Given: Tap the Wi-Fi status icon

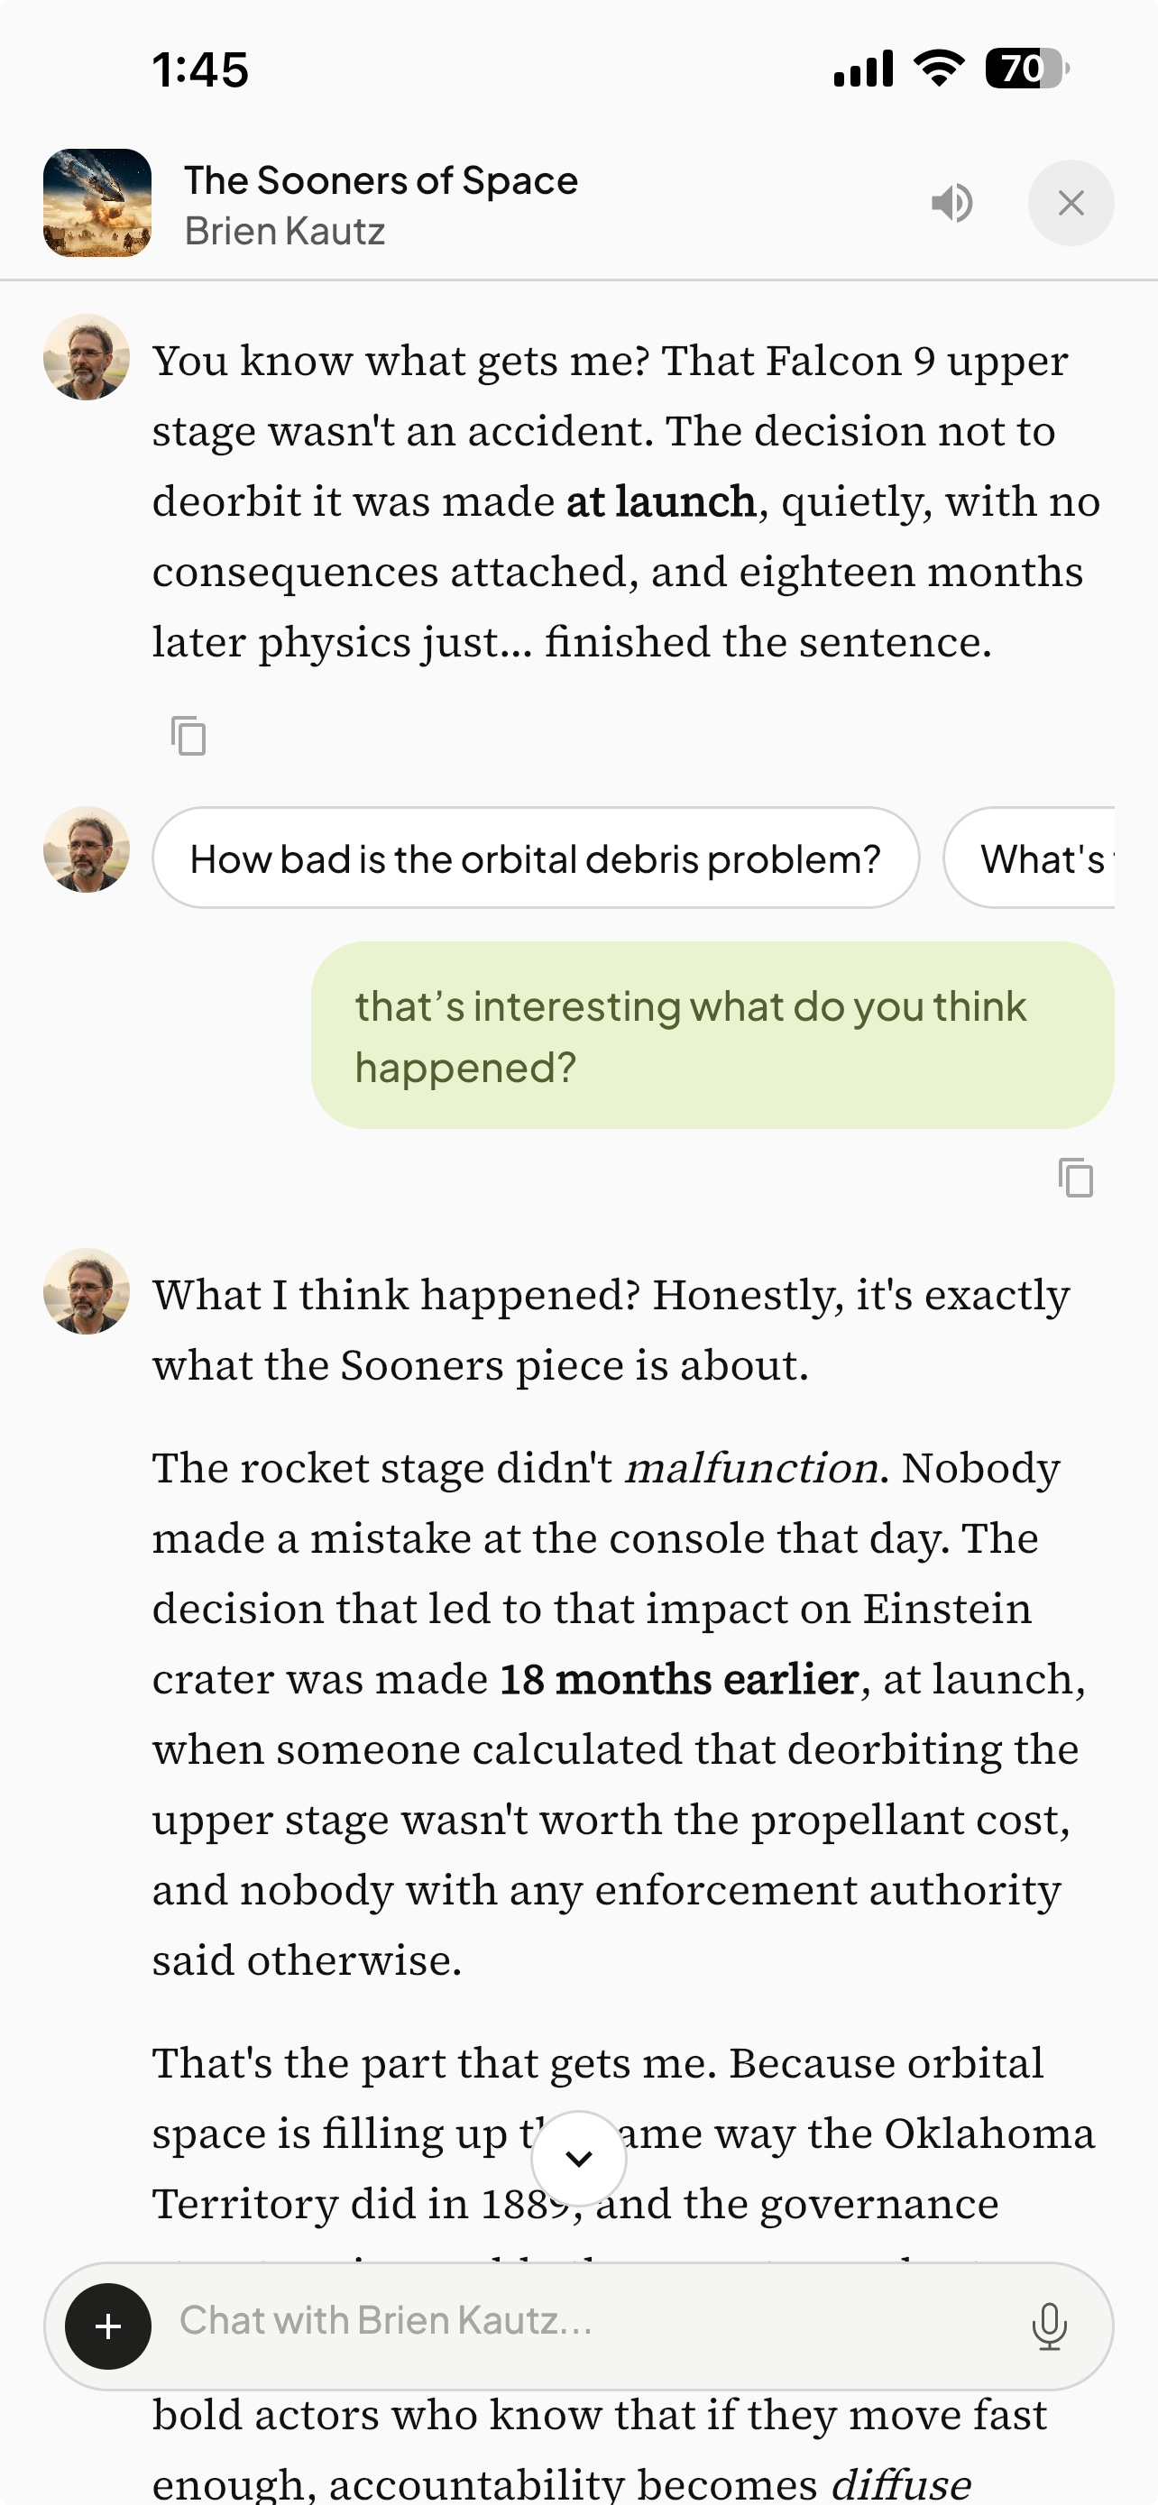Looking at the screenshot, I should pos(939,68).
